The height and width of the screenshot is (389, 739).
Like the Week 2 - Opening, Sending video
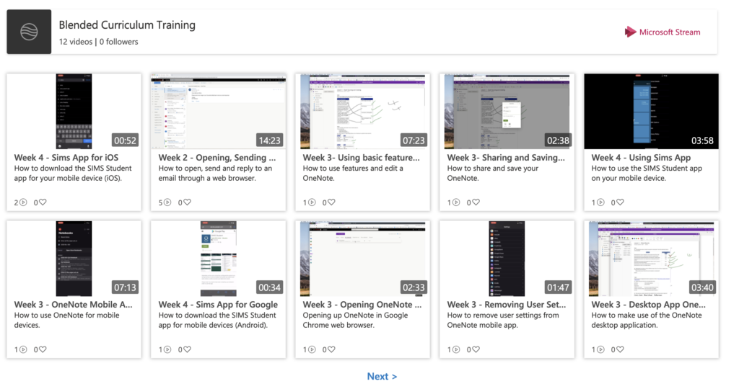(x=187, y=202)
